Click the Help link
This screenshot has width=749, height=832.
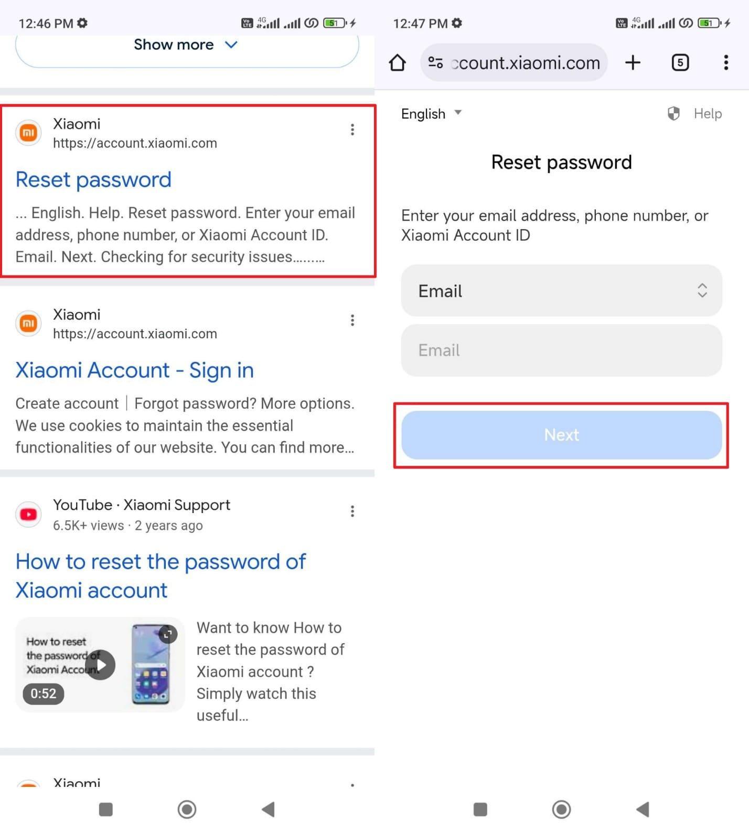(707, 113)
